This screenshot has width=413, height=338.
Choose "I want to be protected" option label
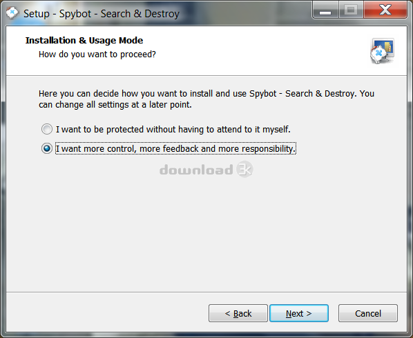pyautogui.click(x=173, y=130)
